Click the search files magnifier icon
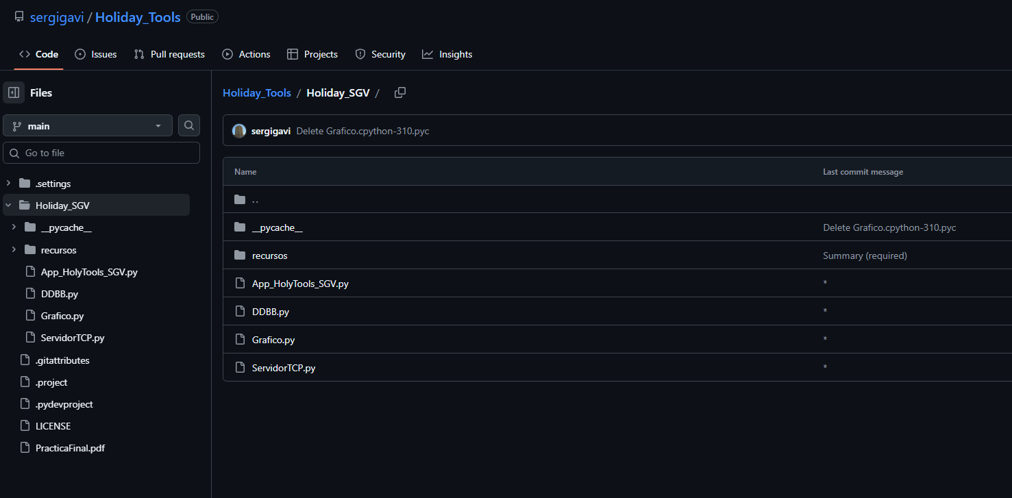 click(x=189, y=125)
